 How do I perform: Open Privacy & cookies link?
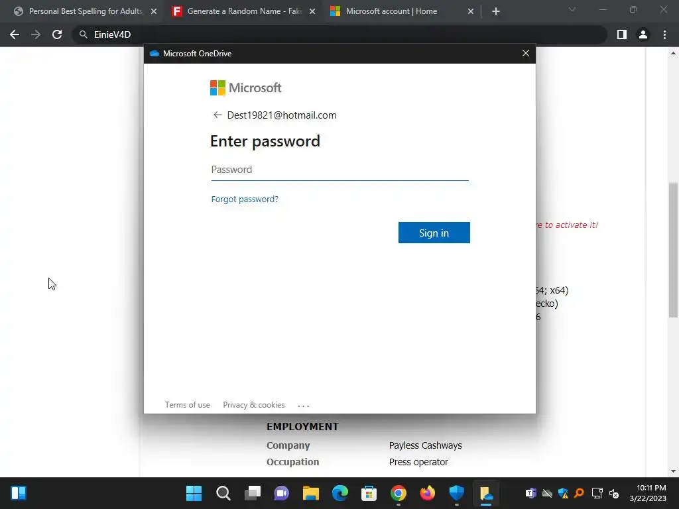(254, 405)
